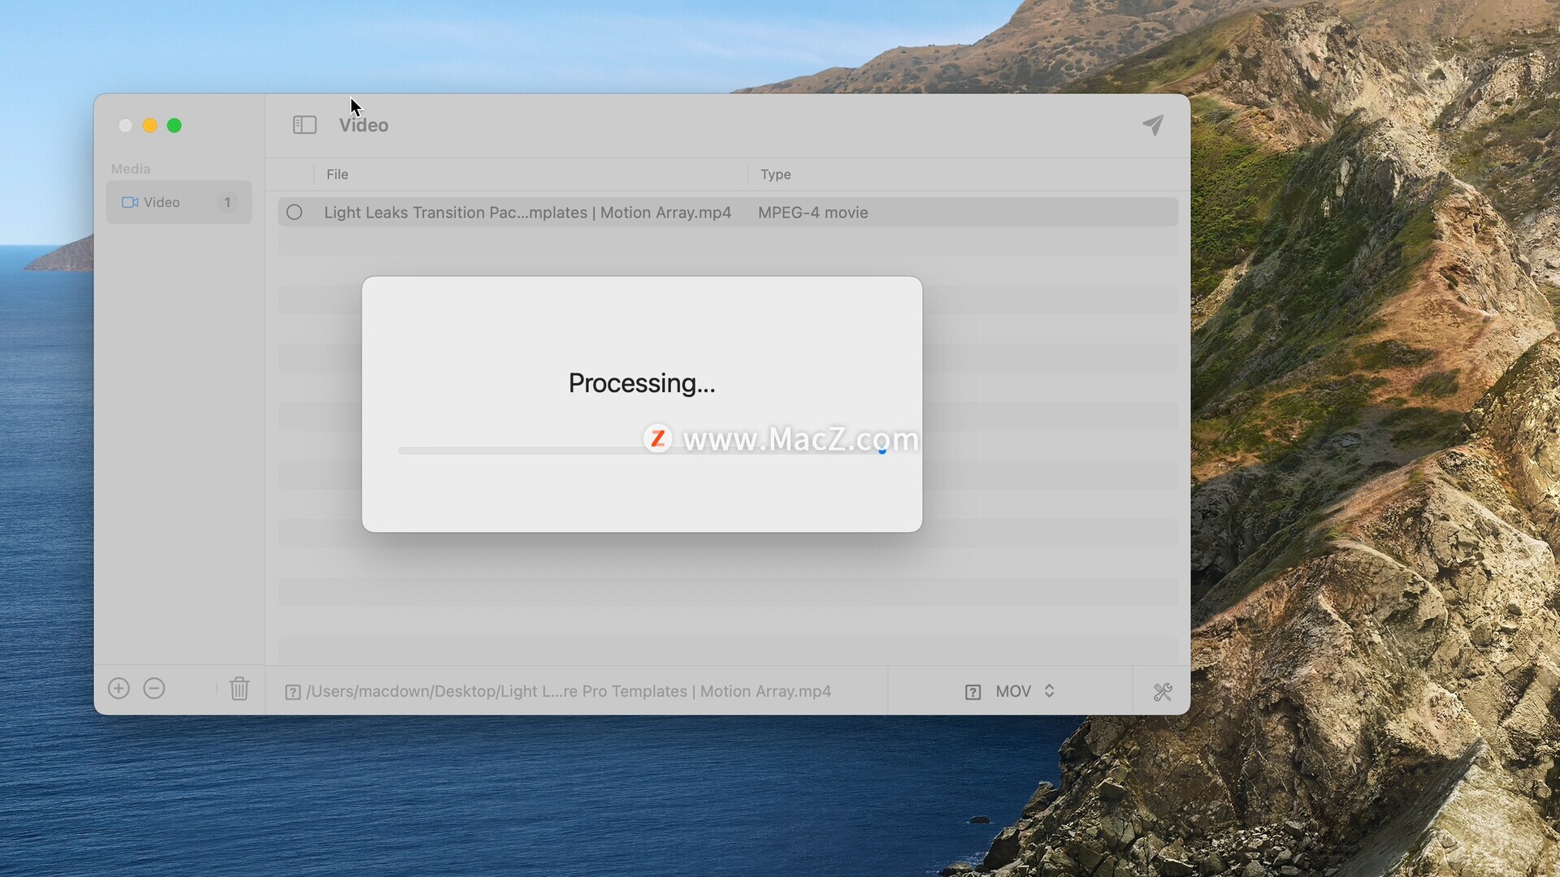This screenshot has height=877, width=1560.
Task: Click the trash delete icon
Action: pos(239,689)
